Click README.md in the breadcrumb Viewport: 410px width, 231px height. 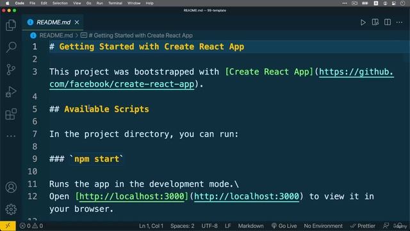point(56,35)
